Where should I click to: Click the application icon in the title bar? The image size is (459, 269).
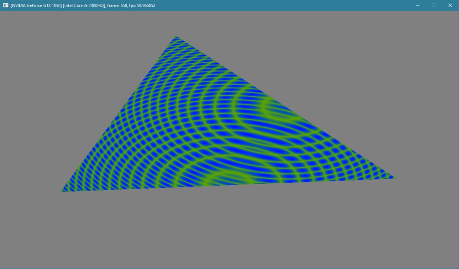coord(6,5)
